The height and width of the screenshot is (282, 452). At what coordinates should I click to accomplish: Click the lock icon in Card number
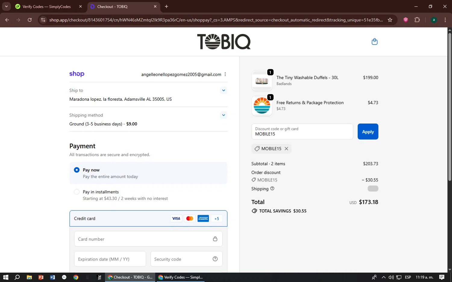click(215, 239)
